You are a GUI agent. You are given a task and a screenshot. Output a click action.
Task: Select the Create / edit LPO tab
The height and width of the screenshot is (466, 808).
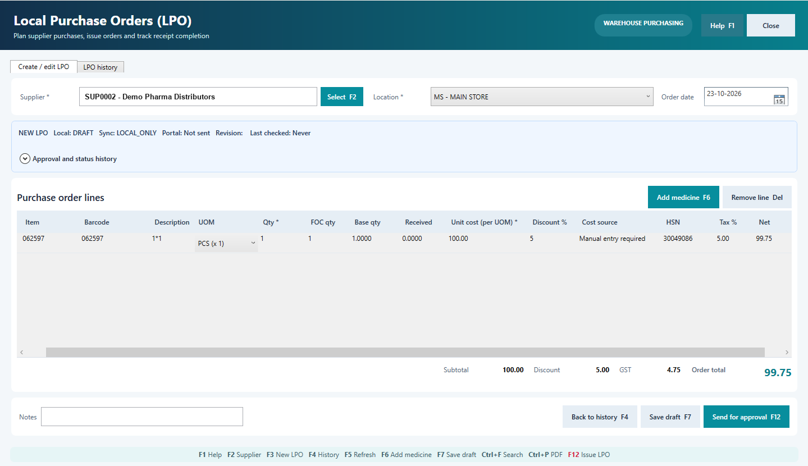[x=44, y=66]
